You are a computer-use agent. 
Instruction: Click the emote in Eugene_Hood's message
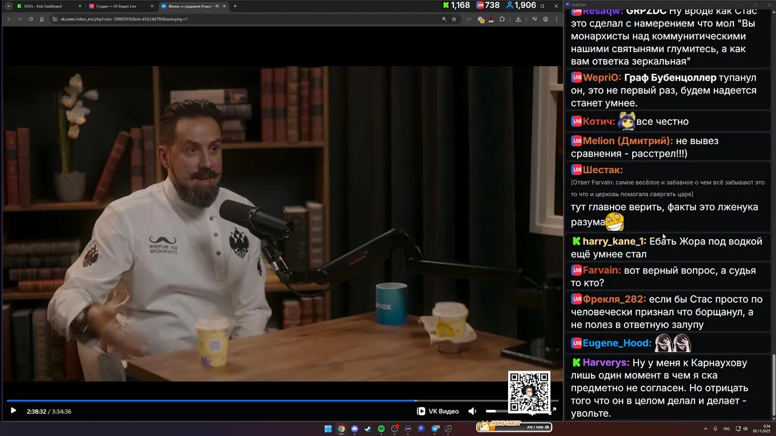673,343
